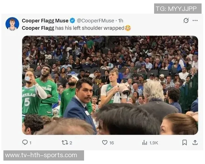
Task: Open the reply speech bubble icon
Action: pos(25,142)
